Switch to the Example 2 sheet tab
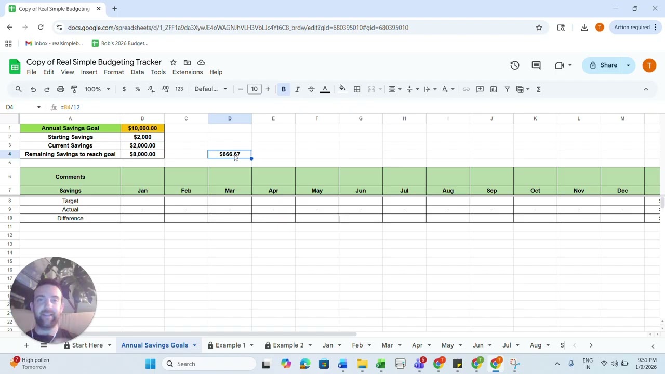Viewport: 665px width, 374px height. pyautogui.click(x=288, y=345)
